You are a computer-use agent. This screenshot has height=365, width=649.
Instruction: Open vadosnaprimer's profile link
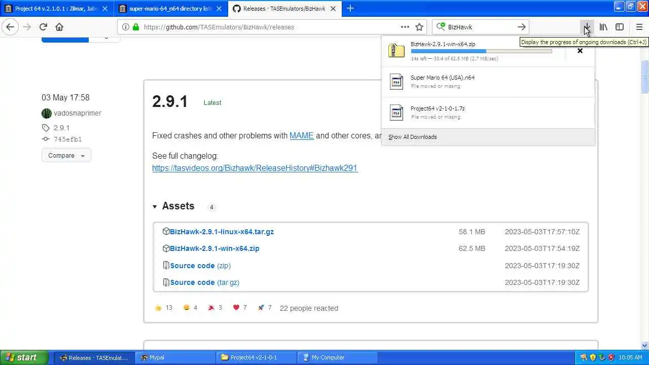(x=78, y=113)
